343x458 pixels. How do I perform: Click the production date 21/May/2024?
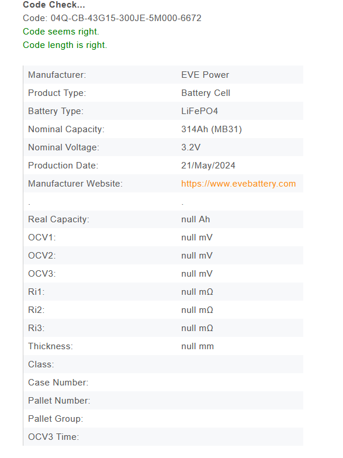(208, 166)
